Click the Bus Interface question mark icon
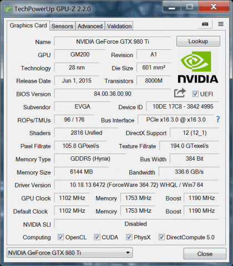The height and width of the screenshot is (266, 233). pyautogui.click(x=218, y=120)
